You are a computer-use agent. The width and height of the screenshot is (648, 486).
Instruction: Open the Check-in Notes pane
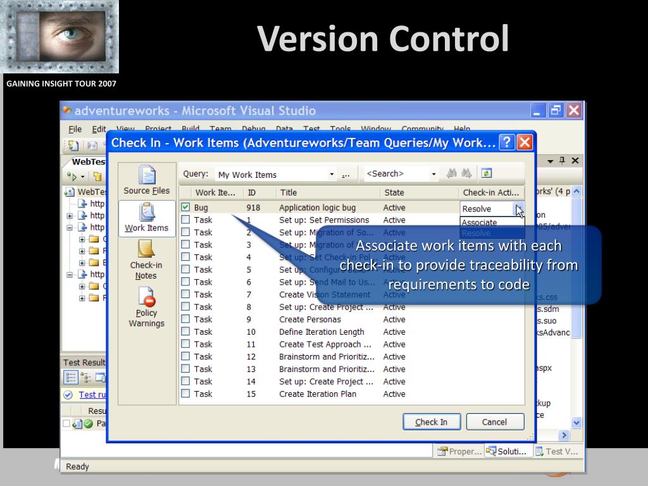click(x=146, y=260)
